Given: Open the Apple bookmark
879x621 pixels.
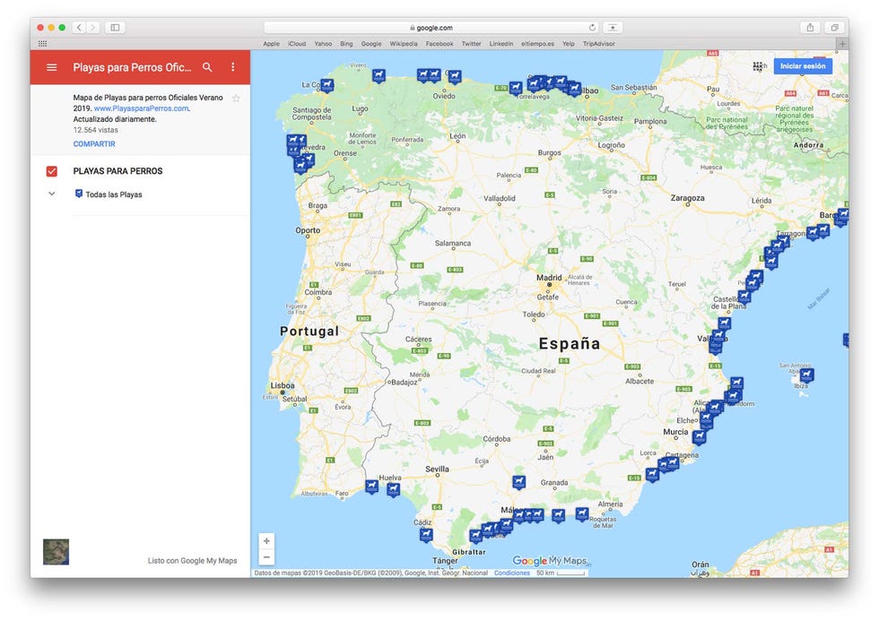Looking at the screenshot, I should [x=271, y=44].
